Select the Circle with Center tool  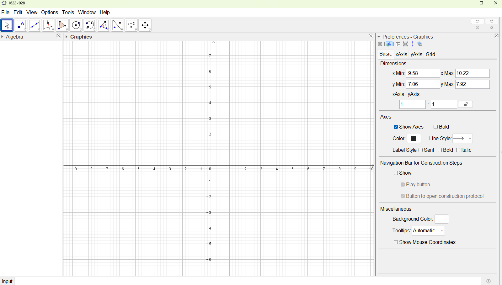76,25
